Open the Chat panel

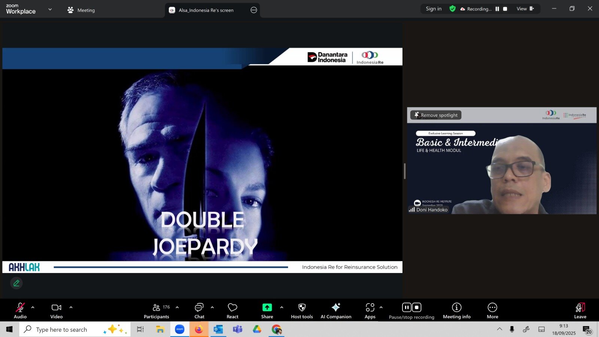point(199,311)
